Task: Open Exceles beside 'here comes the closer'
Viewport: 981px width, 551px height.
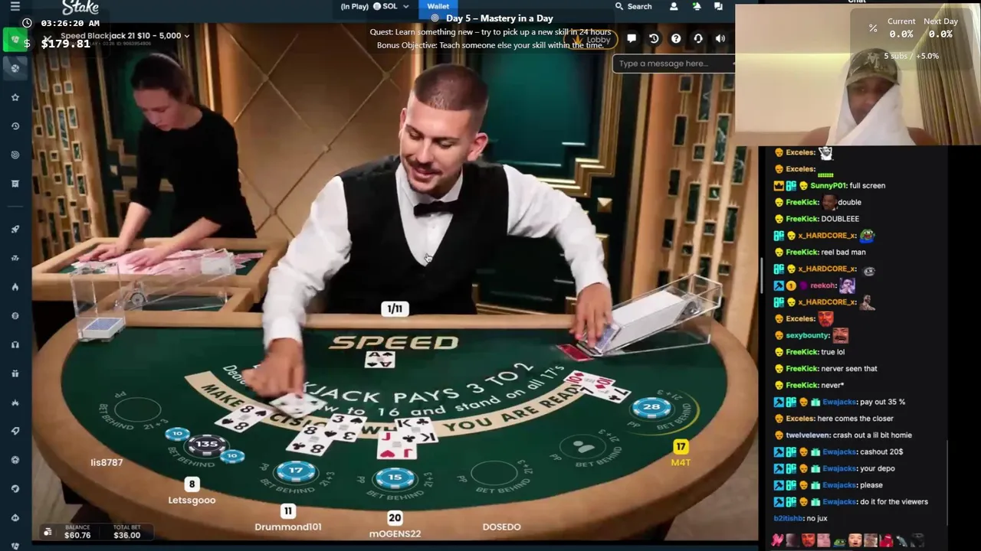Action: tap(801, 419)
